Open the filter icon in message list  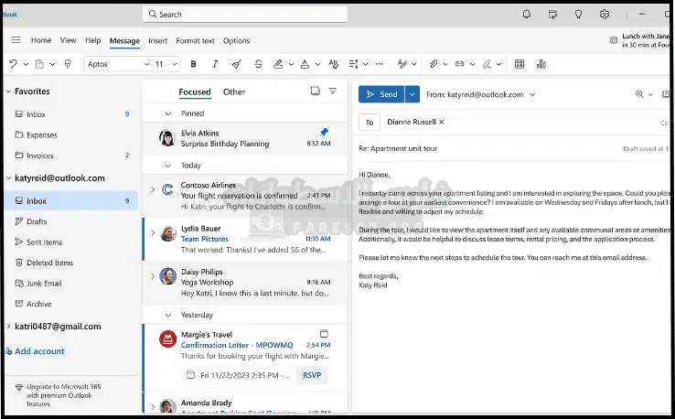click(x=333, y=91)
